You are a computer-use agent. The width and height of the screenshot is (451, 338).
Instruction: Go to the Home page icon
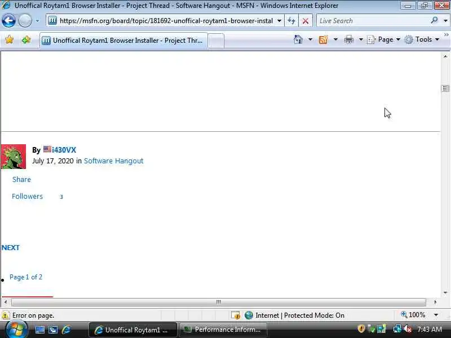coord(298,39)
